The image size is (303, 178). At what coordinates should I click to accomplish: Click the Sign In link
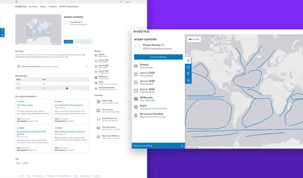(x=128, y=2)
